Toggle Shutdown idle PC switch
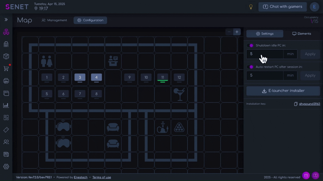 point(250,46)
